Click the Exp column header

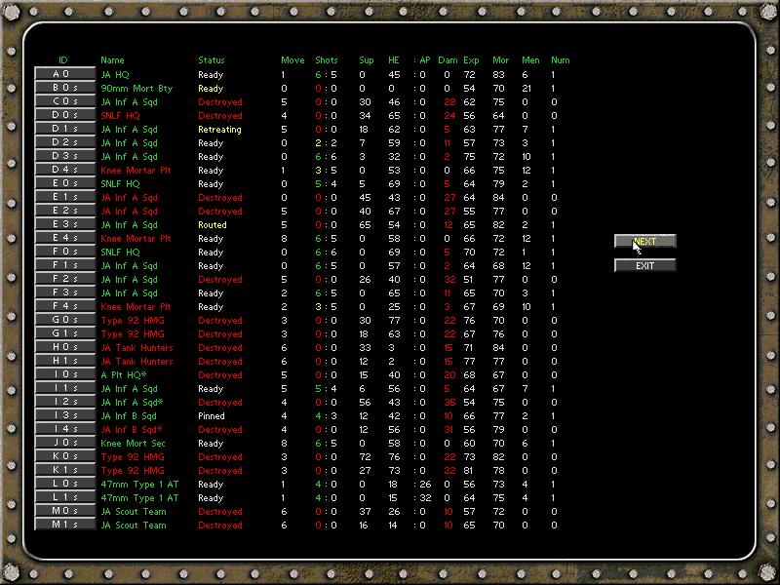click(471, 60)
